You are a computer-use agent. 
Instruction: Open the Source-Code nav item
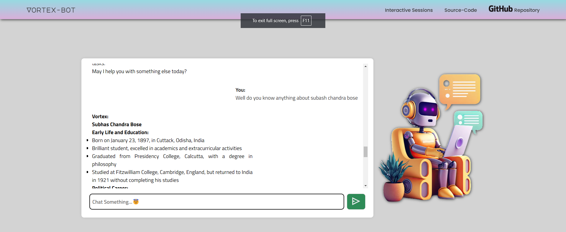[460, 10]
